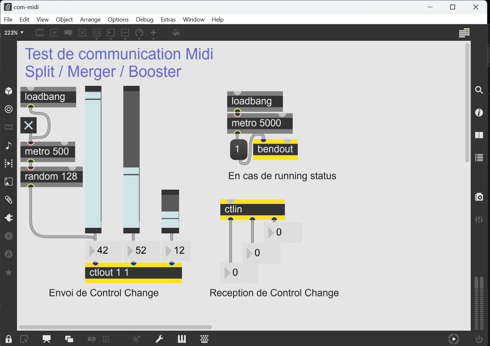
Task: Open the 223% zoom dropdown
Action: click(14, 33)
